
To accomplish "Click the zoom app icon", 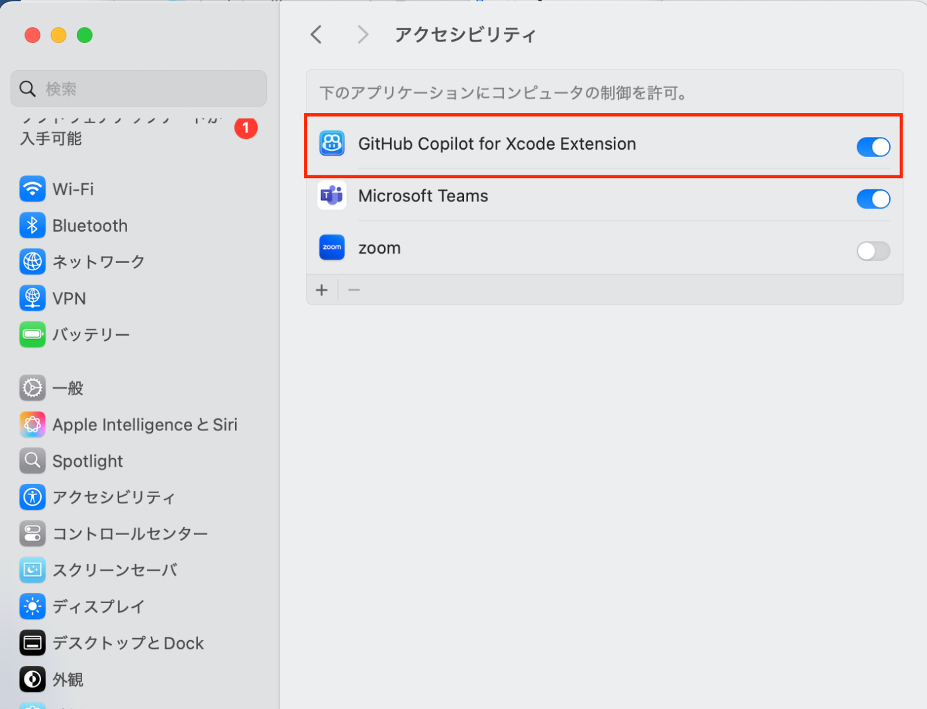I will [332, 248].
